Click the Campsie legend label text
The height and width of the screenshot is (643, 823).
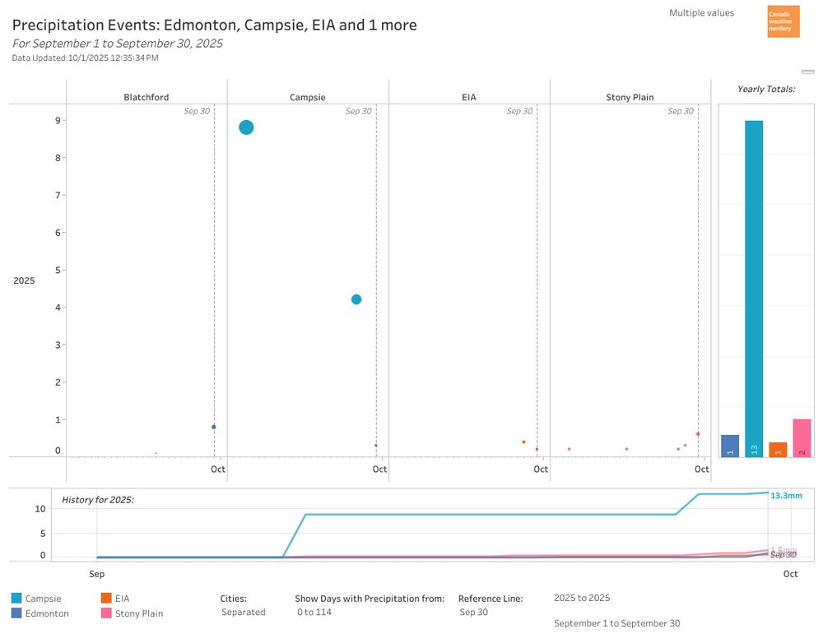tap(43, 599)
